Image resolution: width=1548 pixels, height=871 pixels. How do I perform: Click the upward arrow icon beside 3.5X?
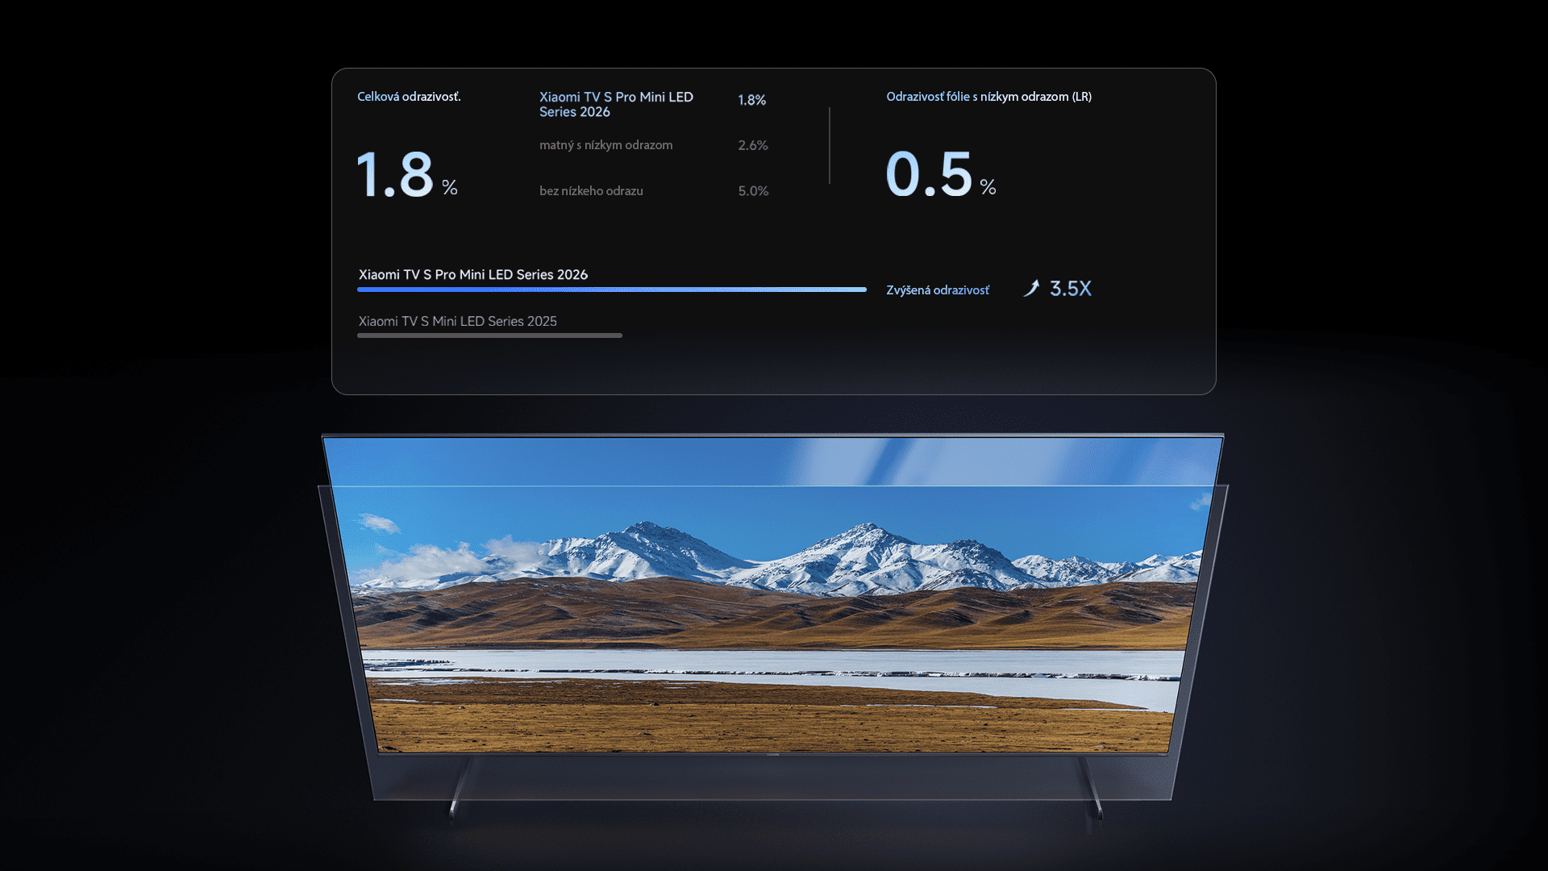(x=1031, y=288)
